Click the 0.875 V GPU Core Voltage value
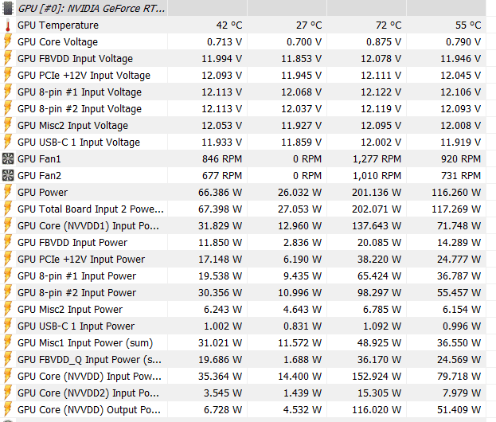The height and width of the screenshot is (422, 496). 384,42
